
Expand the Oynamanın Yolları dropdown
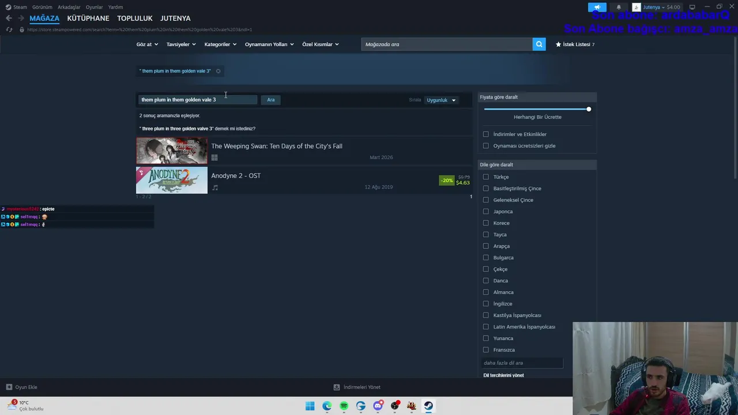tap(269, 44)
